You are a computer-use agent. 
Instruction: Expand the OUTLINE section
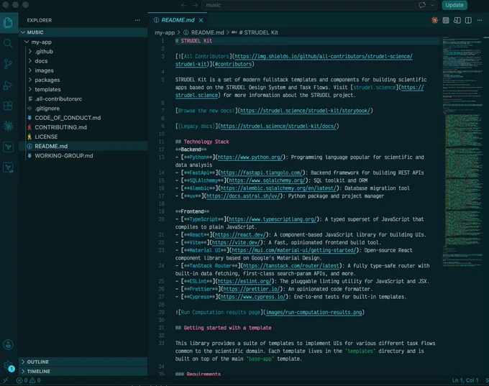coord(83,362)
